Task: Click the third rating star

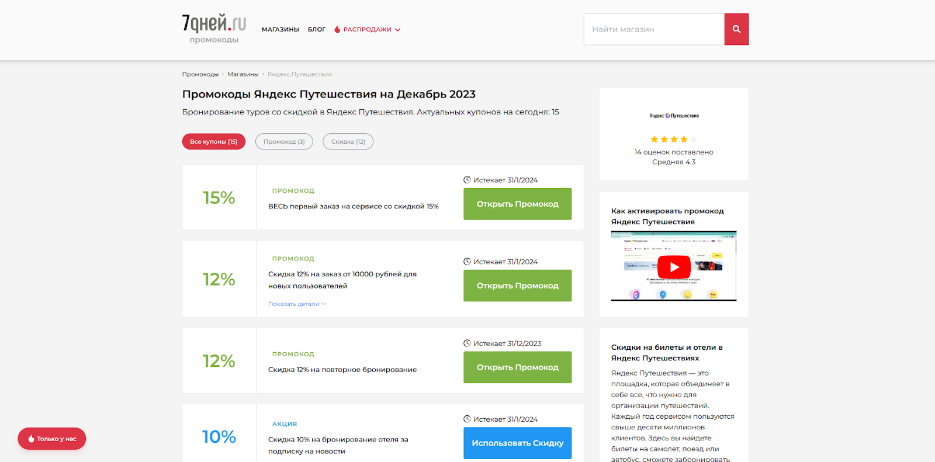Action: 674,139
